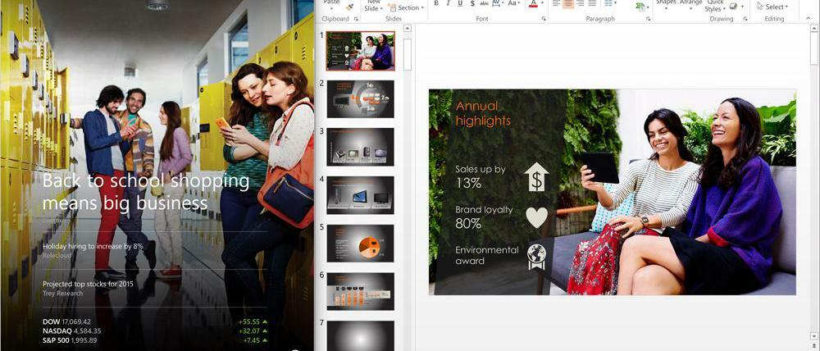Open the New Slide dropdown
The image size is (820, 351).
(373, 6)
